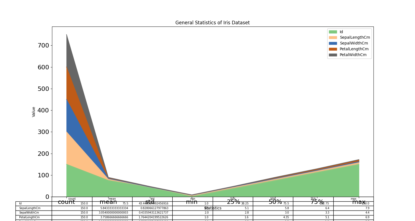Image resolution: width=415 pixels, height=221 pixels.
Task: Click the gray PetalWidthCm legend swatch
Action: point(333,55)
